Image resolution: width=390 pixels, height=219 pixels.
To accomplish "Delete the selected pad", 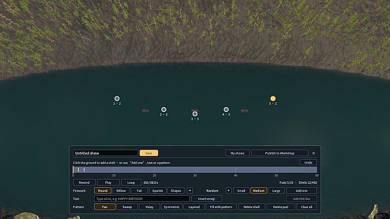I will click(280, 207).
